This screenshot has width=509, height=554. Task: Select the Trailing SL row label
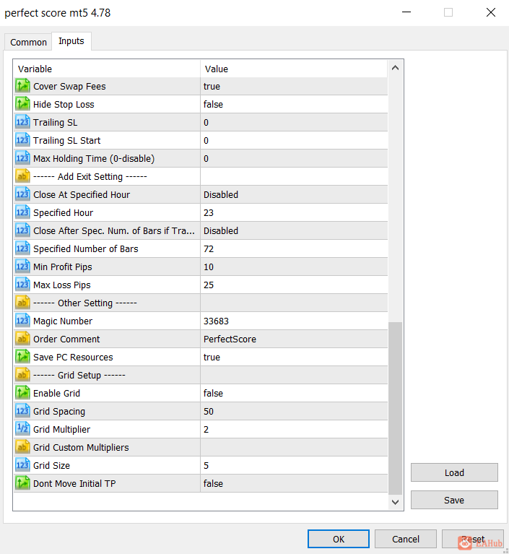click(x=55, y=123)
